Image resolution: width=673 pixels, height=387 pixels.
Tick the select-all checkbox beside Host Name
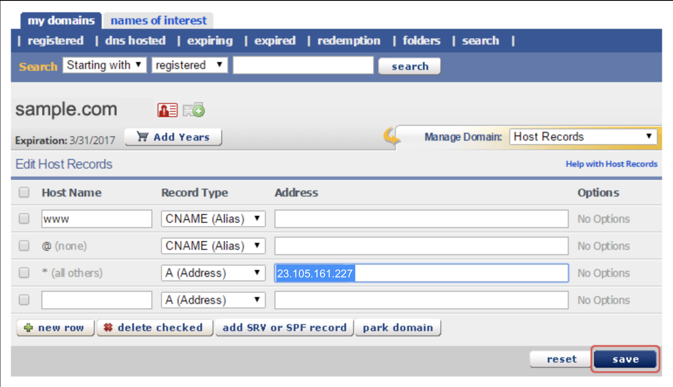click(x=24, y=193)
